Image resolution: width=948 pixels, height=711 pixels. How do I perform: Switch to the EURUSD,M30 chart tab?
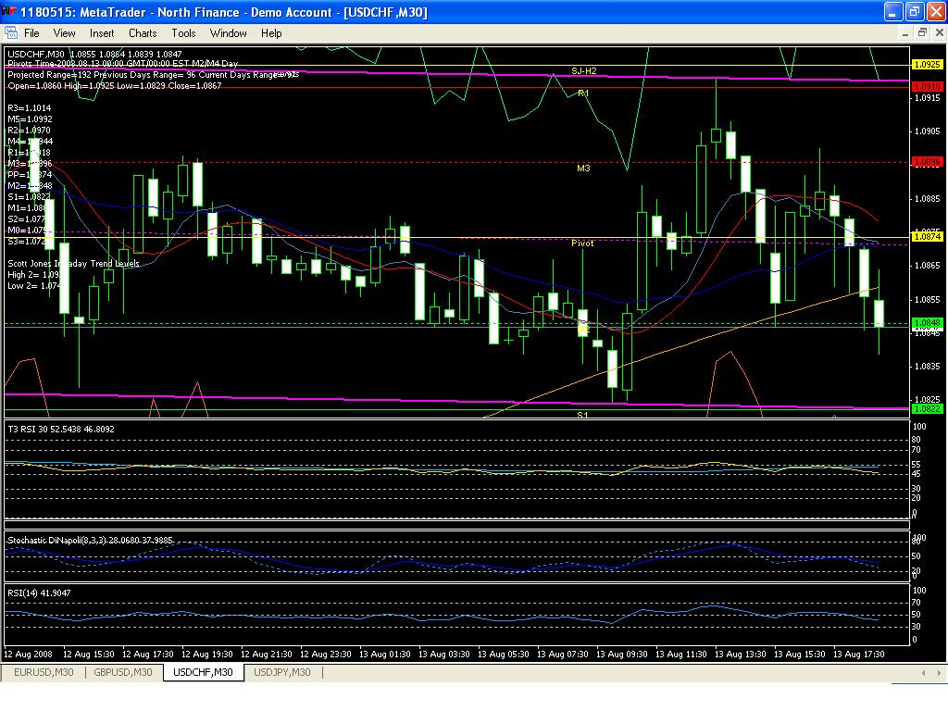44,673
